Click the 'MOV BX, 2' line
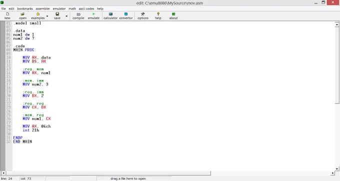Screen dimensions: 340x181 pos(33,96)
